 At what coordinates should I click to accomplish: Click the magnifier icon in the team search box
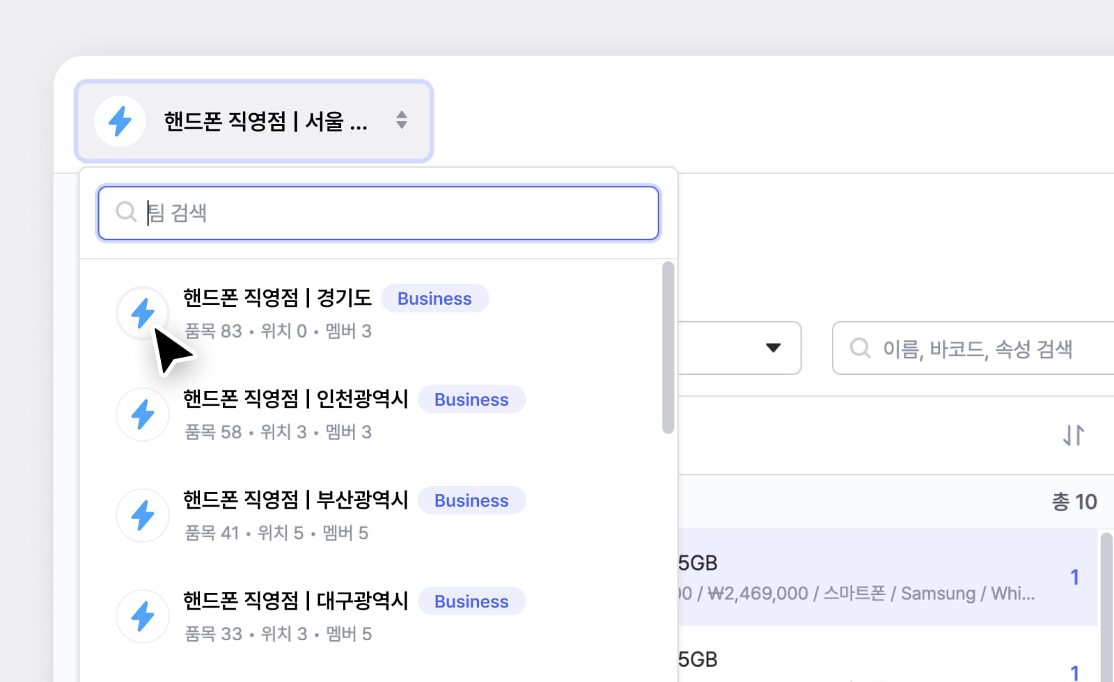point(126,212)
